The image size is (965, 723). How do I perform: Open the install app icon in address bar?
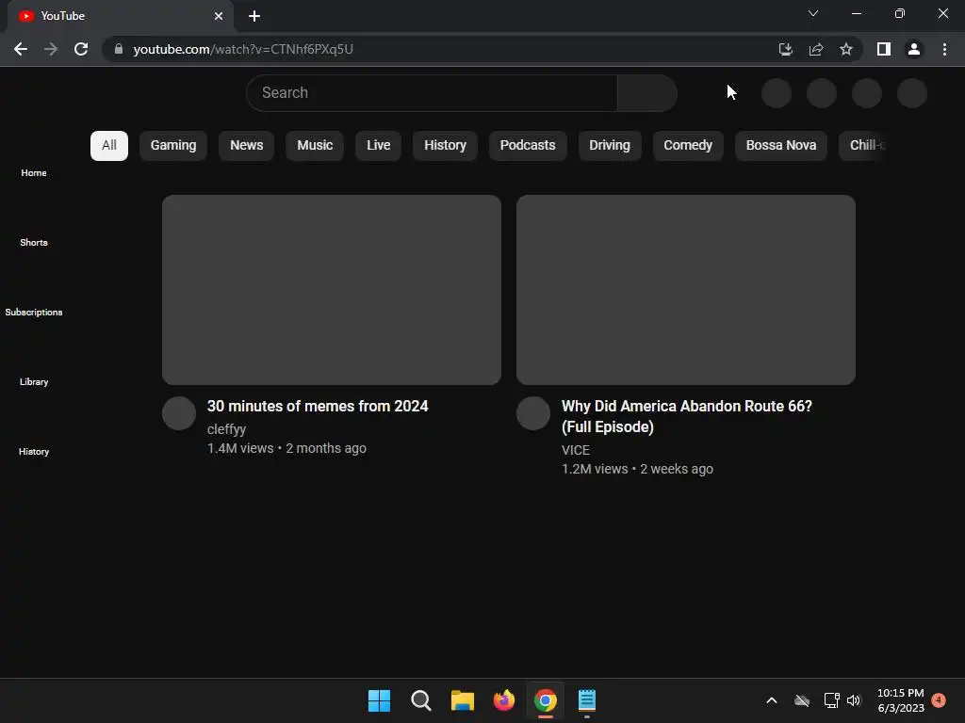tap(785, 49)
